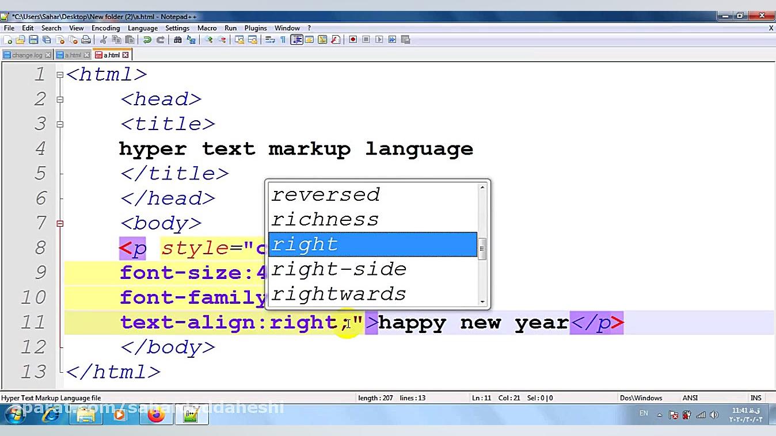The image size is (776, 436).
Task: Undo the last edit from the toolbar
Action: tap(147, 40)
